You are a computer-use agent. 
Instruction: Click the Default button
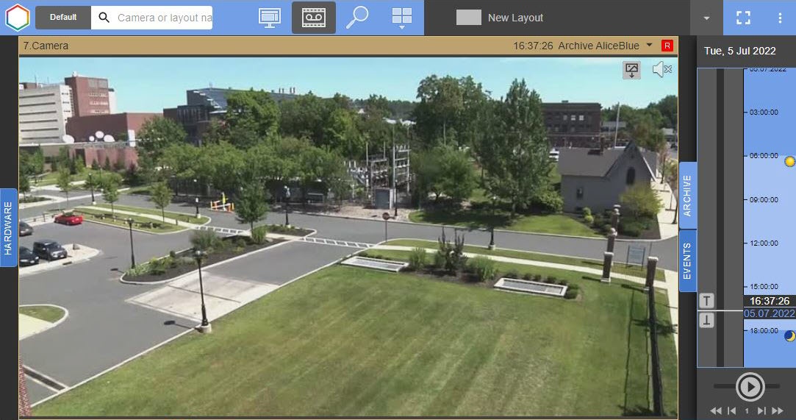[63, 18]
